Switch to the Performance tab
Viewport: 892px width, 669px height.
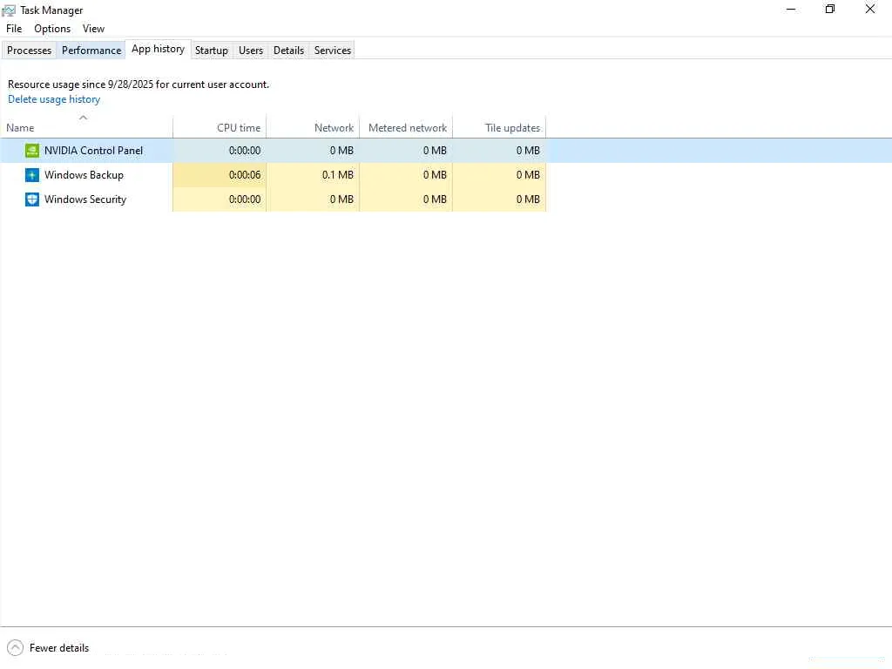91,50
